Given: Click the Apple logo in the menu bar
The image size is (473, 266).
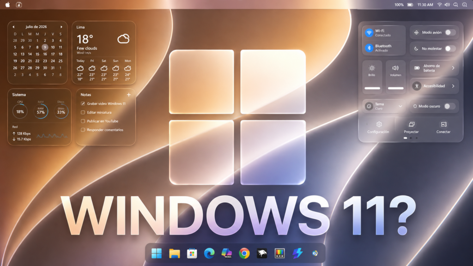Looking at the screenshot, I should 7,5.
